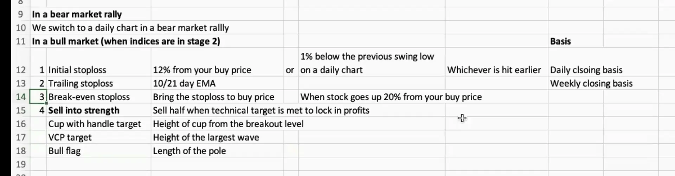Click the 'Basis' header cell
This screenshot has height=176, width=675.
point(575,41)
